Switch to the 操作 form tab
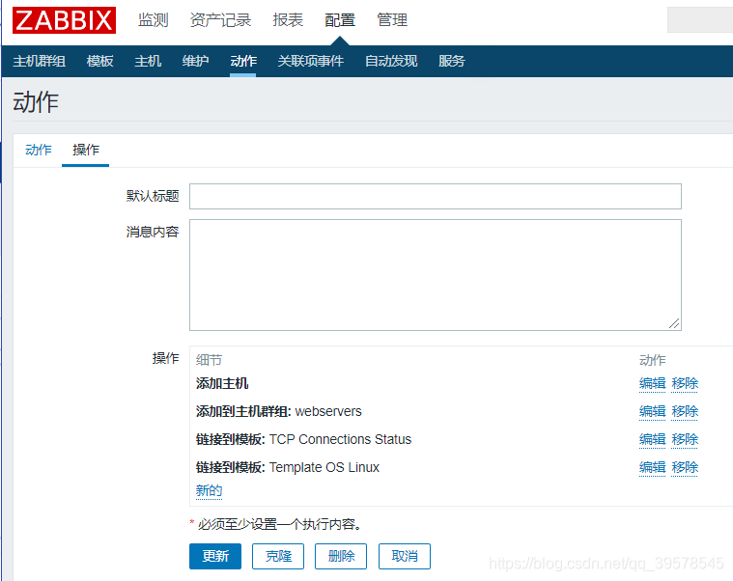This screenshot has width=733, height=581. [x=86, y=150]
